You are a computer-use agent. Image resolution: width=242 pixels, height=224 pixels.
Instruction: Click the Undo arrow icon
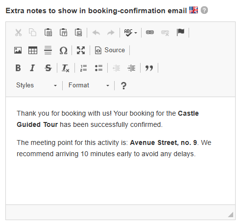tap(96, 33)
